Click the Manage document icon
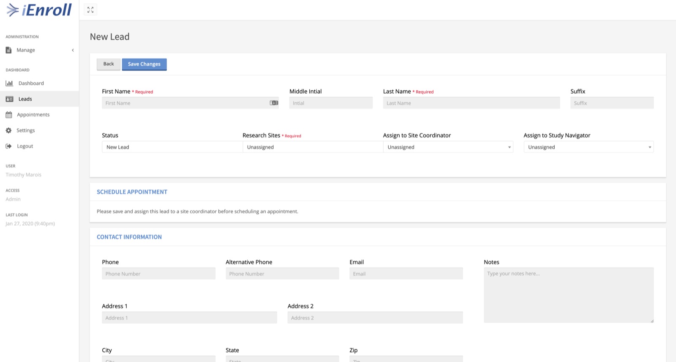The width and height of the screenshot is (676, 362). pyautogui.click(x=8, y=50)
